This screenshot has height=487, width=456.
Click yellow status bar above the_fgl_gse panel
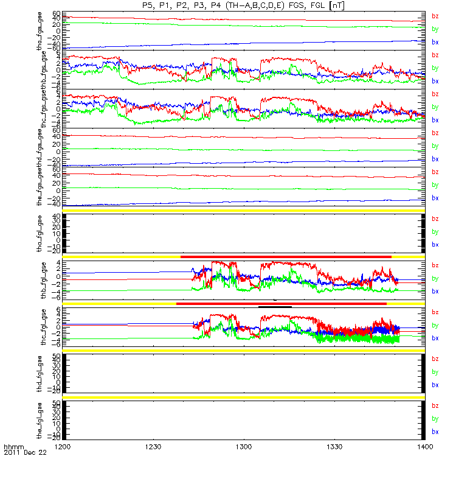[x=244, y=398]
